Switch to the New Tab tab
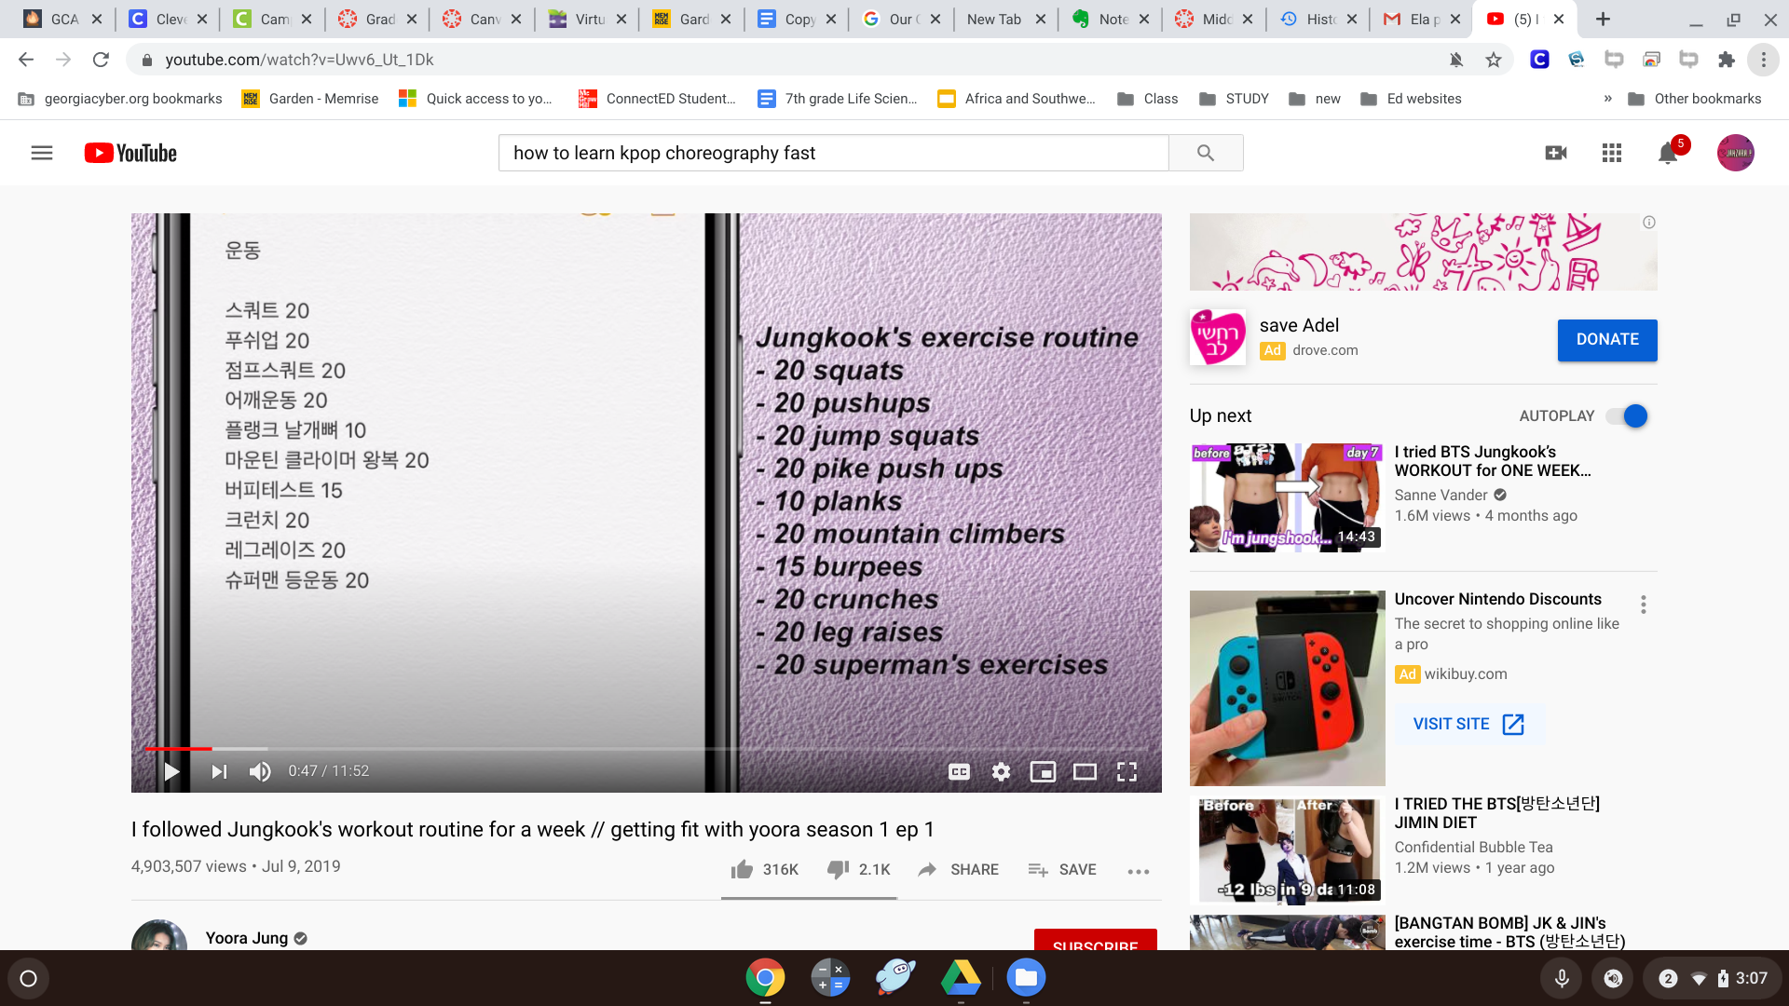This screenshot has width=1789, height=1006. (x=1006, y=19)
